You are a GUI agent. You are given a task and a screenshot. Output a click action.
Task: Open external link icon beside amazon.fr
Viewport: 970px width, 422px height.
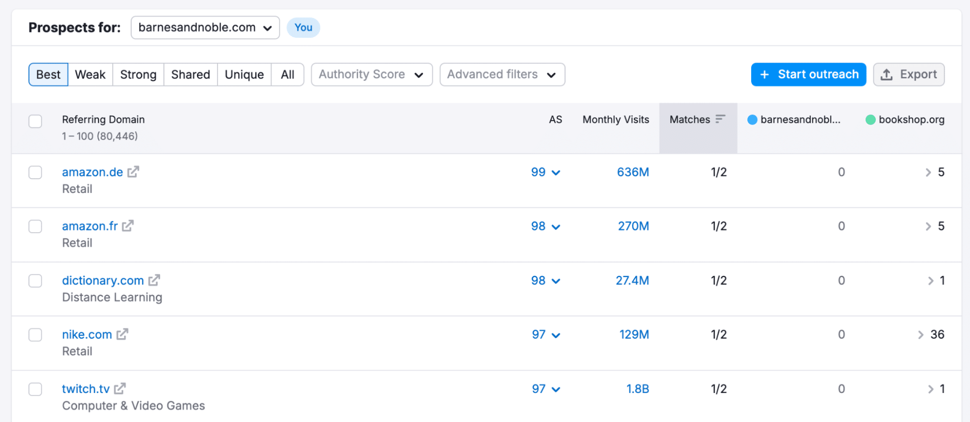coord(128,226)
